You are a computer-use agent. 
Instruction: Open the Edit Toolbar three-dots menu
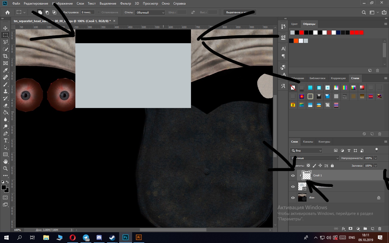point(5,175)
